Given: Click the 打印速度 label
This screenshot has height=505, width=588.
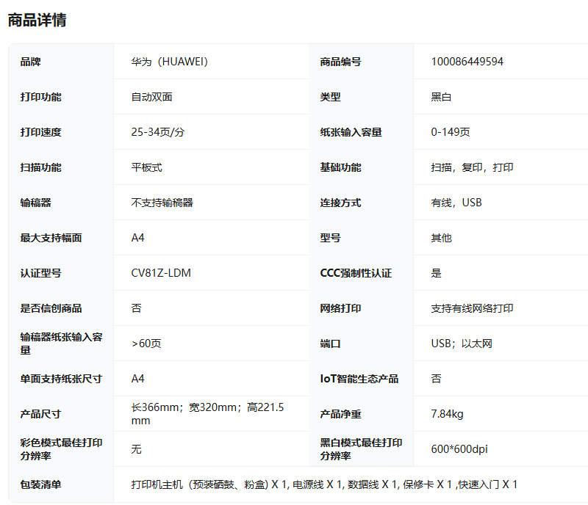Looking at the screenshot, I should pyautogui.click(x=40, y=132).
